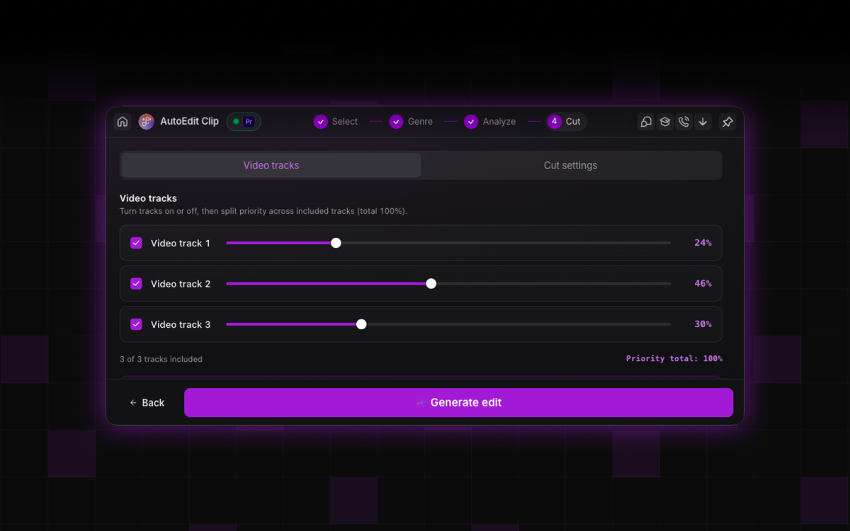The width and height of the screenshot is (850, 531).
Task: Uncheck the Video track 3 checkbox
Action: 137,324
